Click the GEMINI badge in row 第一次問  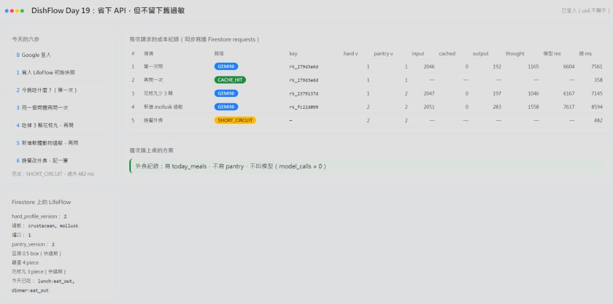(x=226, y=67)
